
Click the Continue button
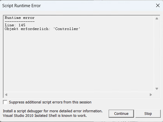(121, 114)
